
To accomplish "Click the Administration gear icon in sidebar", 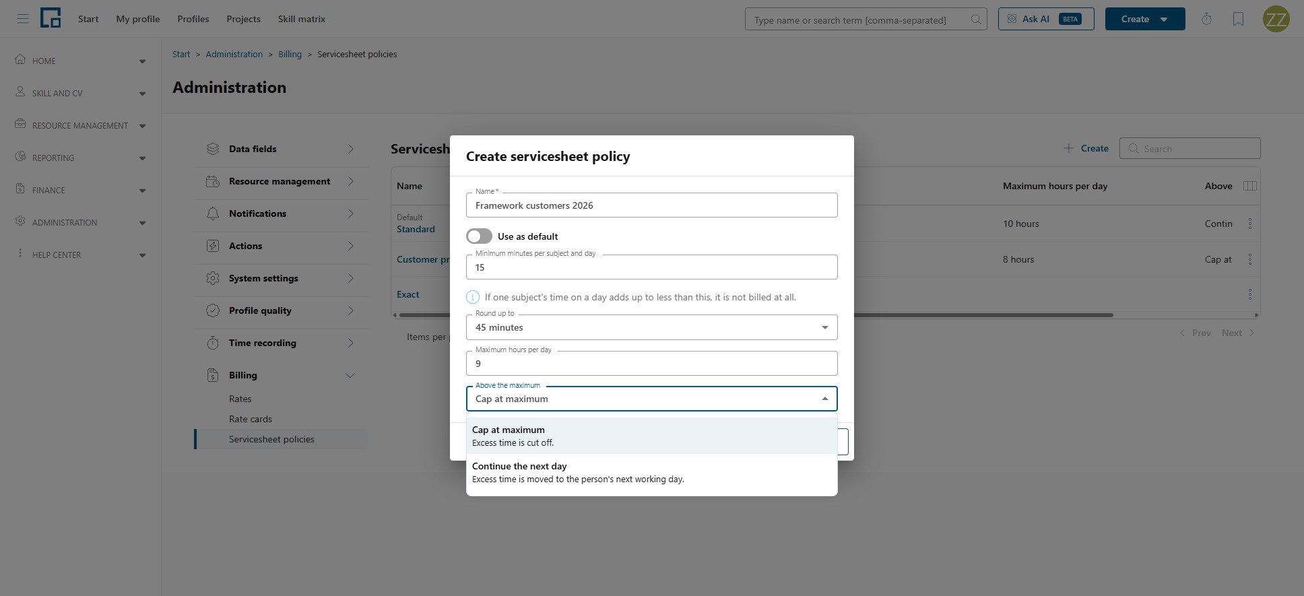I will (20, 221).
